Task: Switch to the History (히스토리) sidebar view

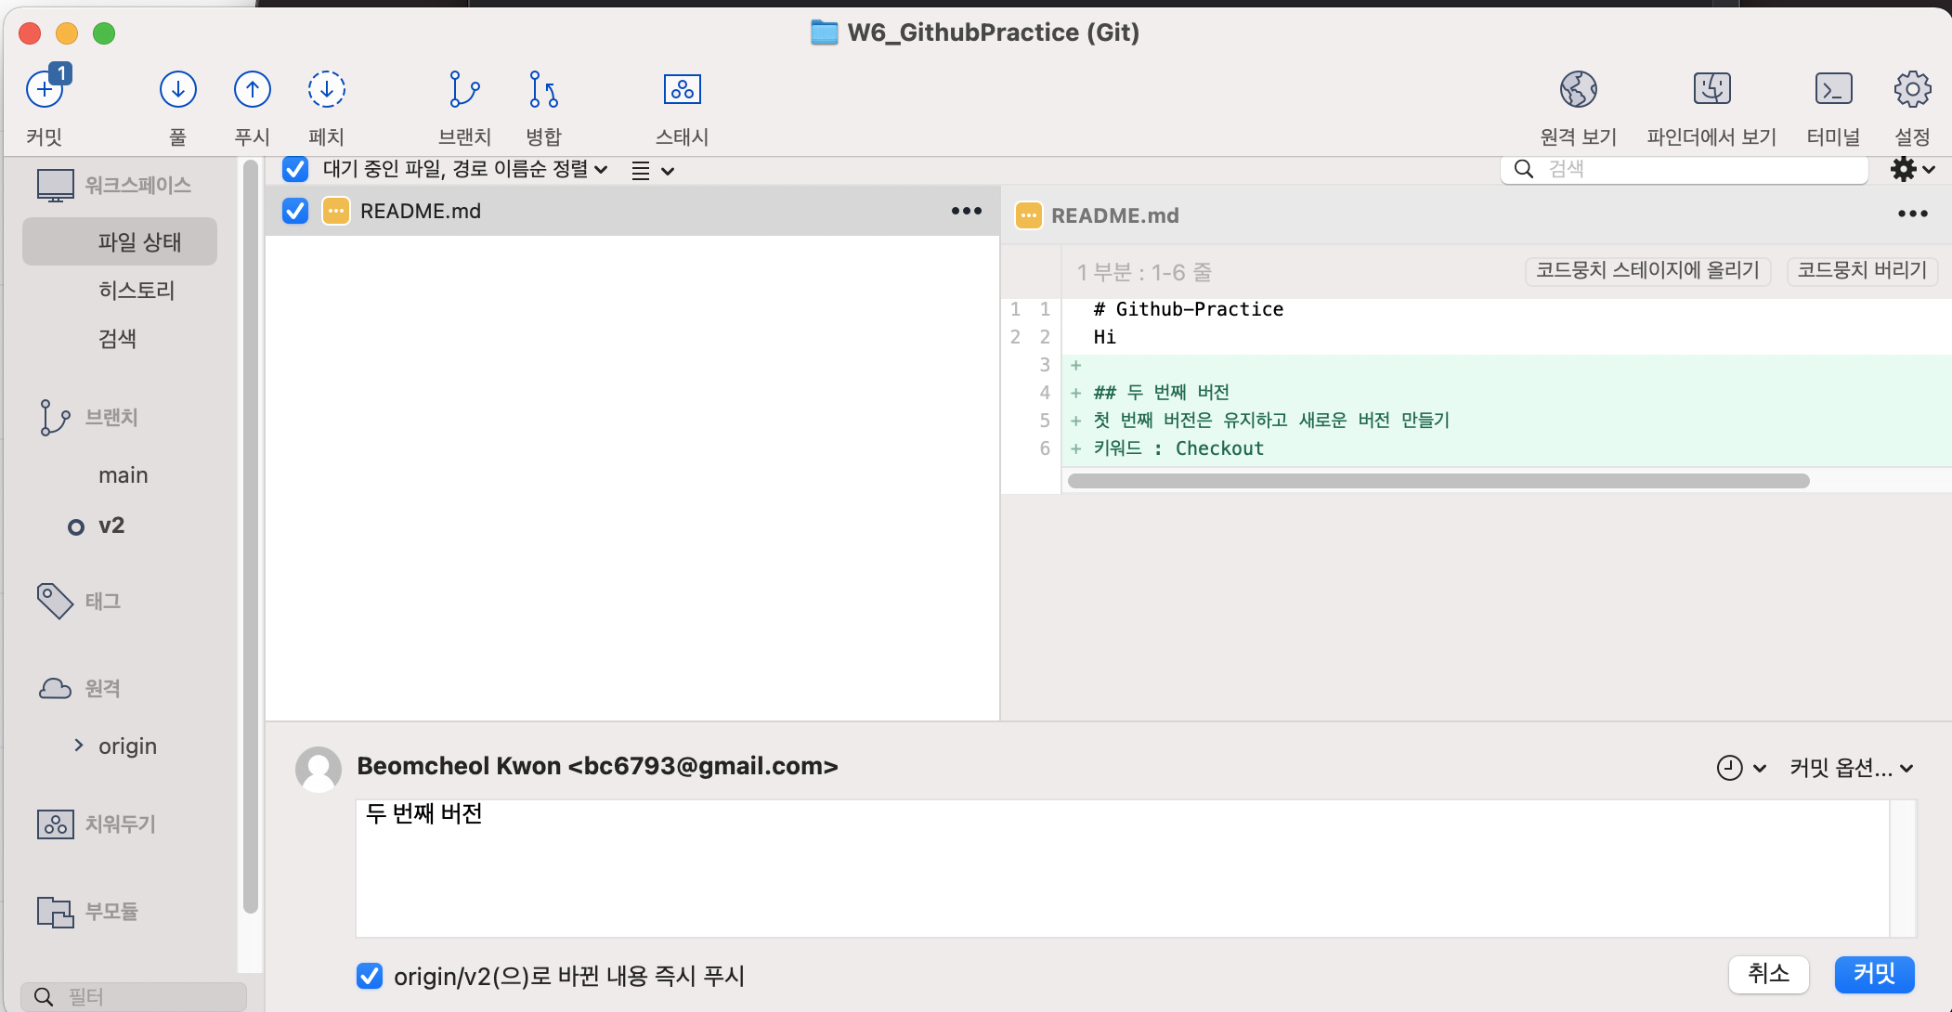Action: point(137,290)
